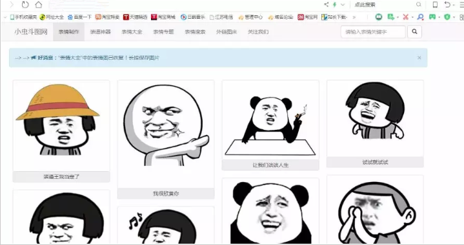Reload the page with the refresh icon
The height and width of the screenshot is (245, 464).
25,5
